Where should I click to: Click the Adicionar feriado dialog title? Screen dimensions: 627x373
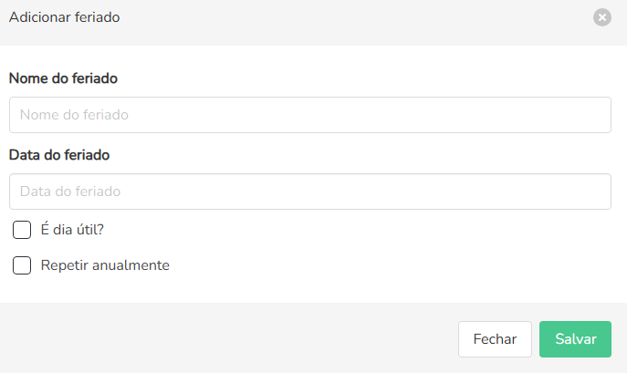coord(64,16)
